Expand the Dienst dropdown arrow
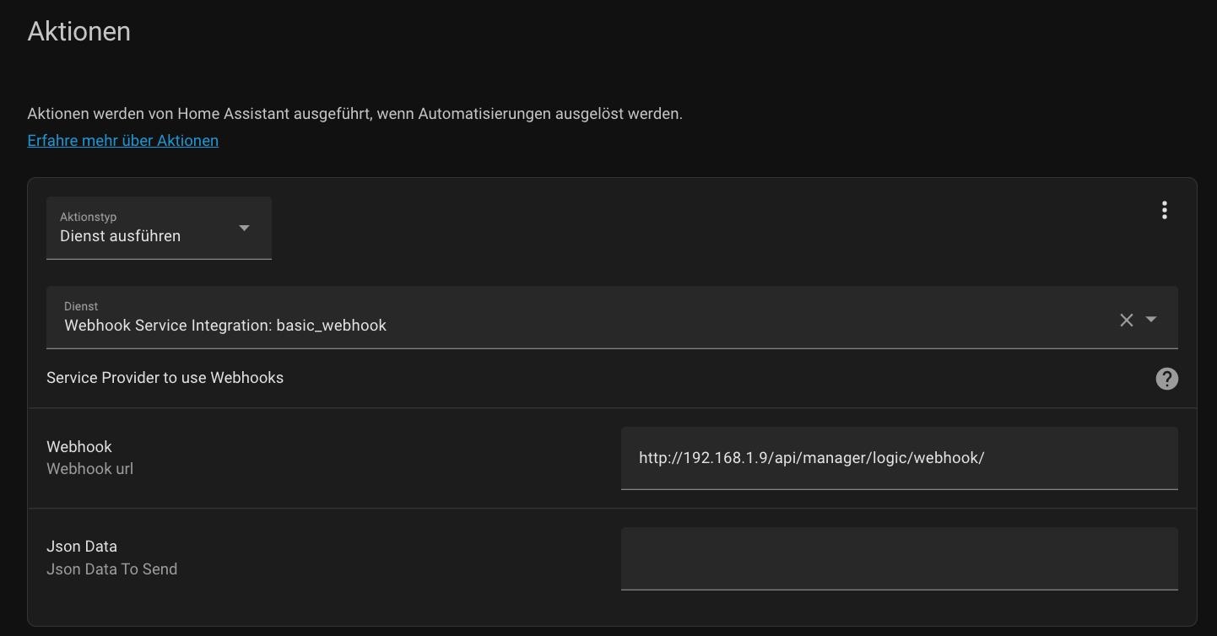The image size is (1217, 636). coord(1151,320)
